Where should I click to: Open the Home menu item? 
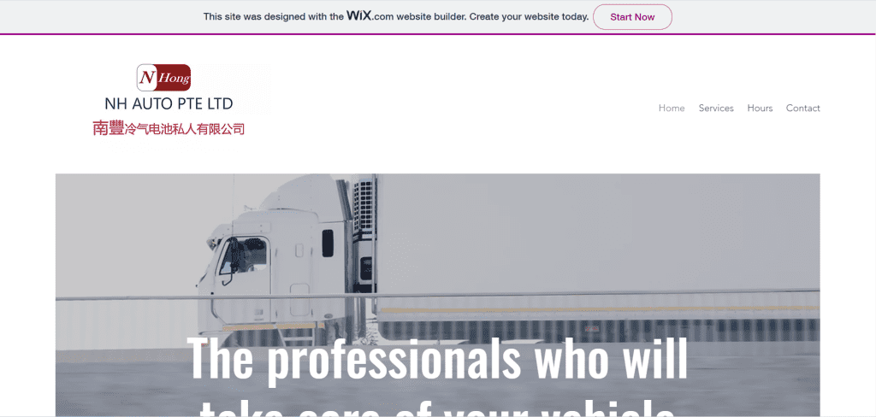[672, 109]
